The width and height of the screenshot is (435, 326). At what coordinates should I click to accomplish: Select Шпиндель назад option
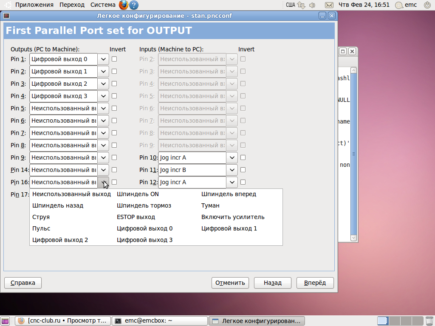58,205
